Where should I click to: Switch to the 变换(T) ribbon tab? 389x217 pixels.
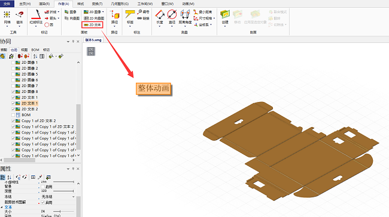click(97, 4)
